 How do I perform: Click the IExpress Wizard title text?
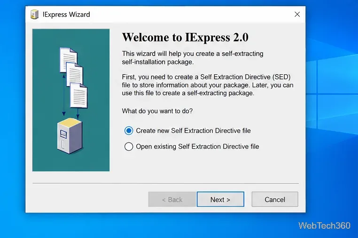tap(66, 15)
